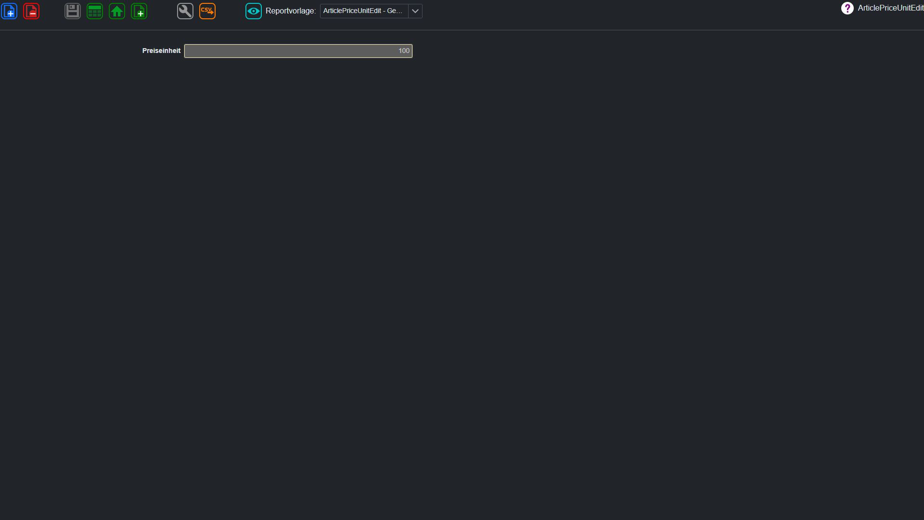Click the teal eye report preview icon
The image size is (924, 520).
coord(254,11)
